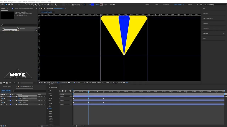This screenshot has height=127, width=227.
Task: Choose 200% from the zoom list
Action: pyautogui.click(x=50, y=111)
